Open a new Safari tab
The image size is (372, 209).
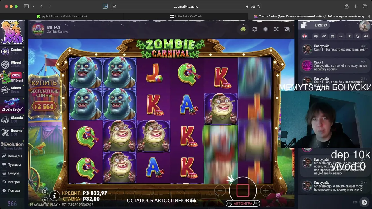point(356,6)
